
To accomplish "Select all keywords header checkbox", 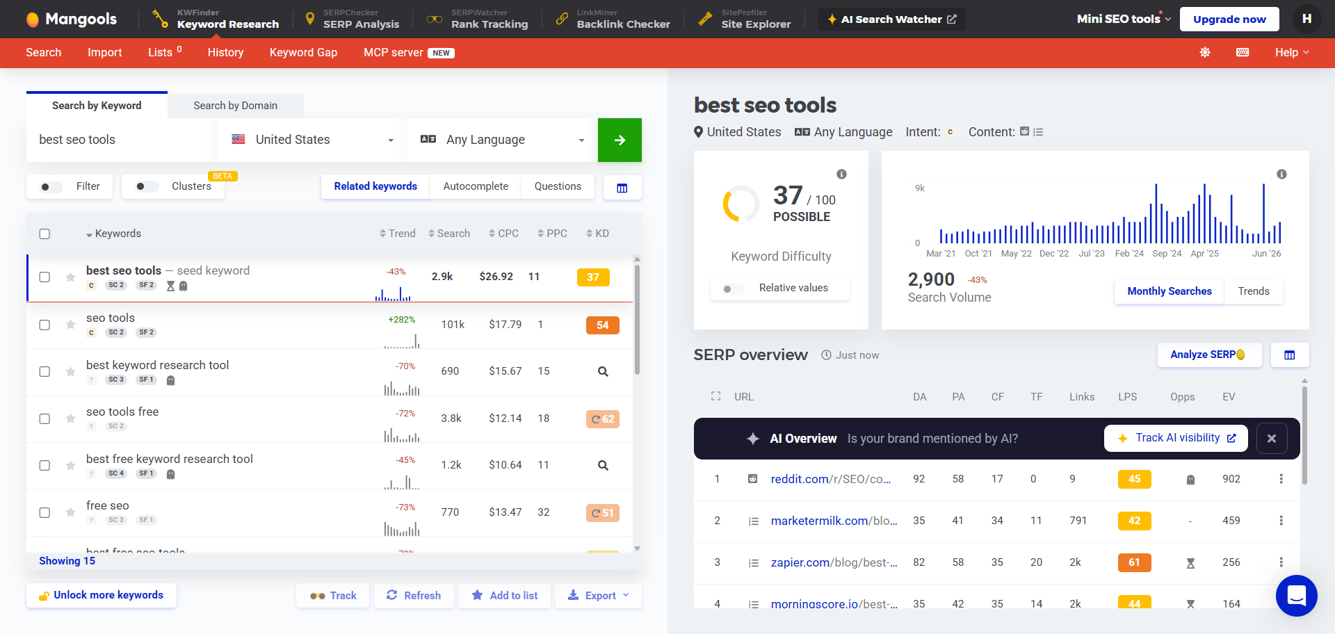I will coord(44,234).
